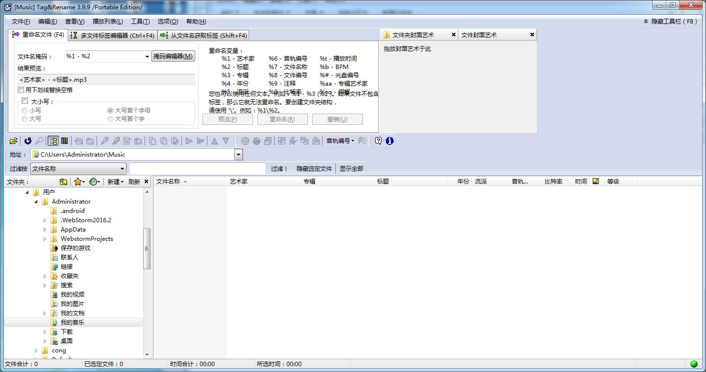This screenshot has width=706, height=372.
Task: Click the blue info about icon
Action: [390, 141]
